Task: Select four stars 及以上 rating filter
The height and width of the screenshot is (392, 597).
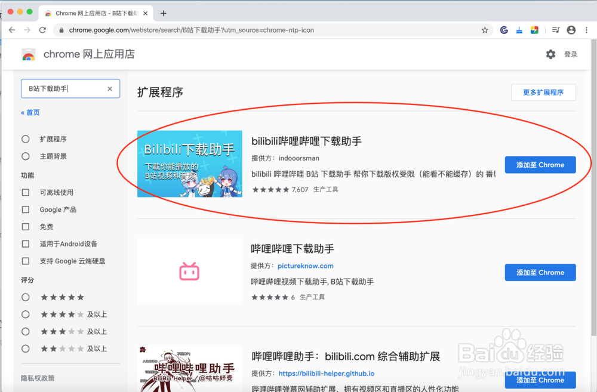Action: click(26, 314)
